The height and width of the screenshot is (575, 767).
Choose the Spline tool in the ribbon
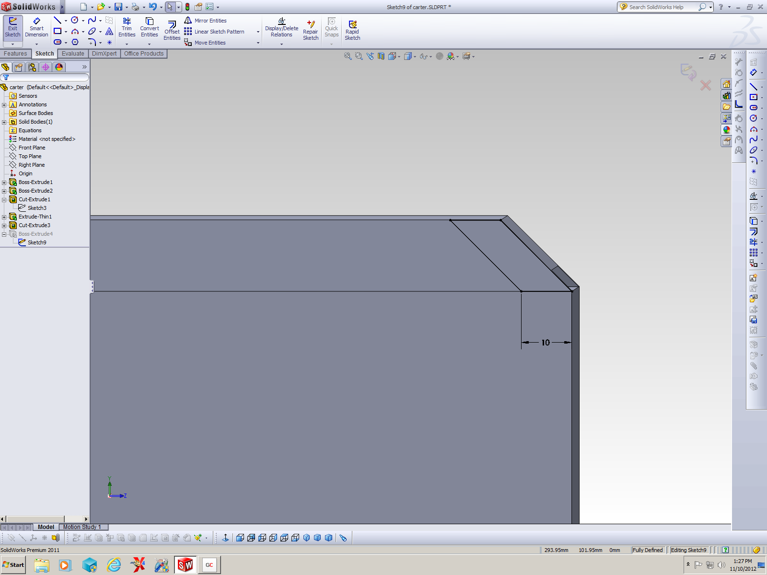pyautogui.click(x=92, y=20)
